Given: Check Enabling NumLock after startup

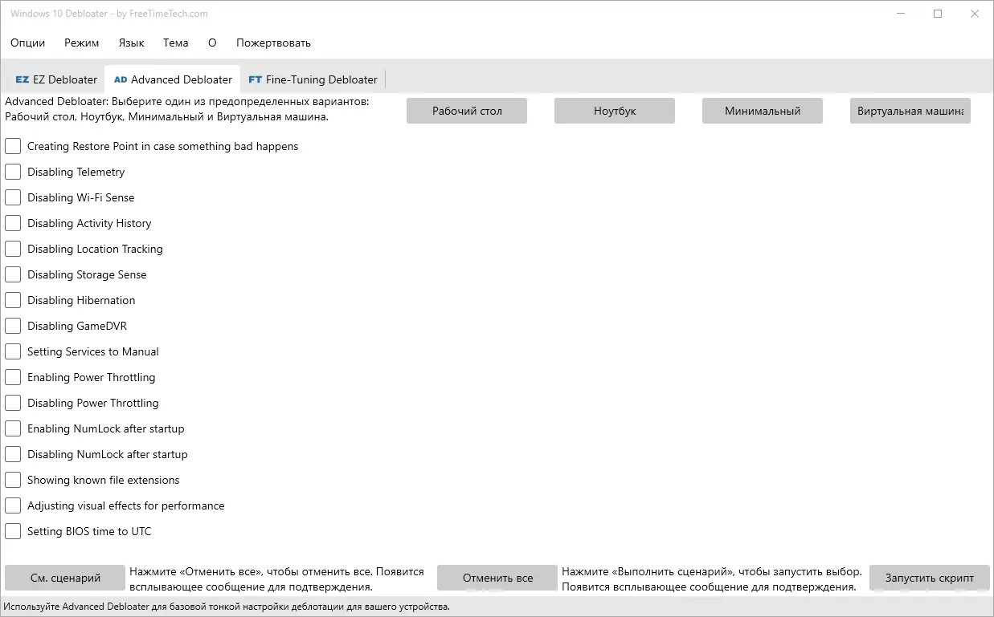Looking at the screenshot, I should click(13, 428).
